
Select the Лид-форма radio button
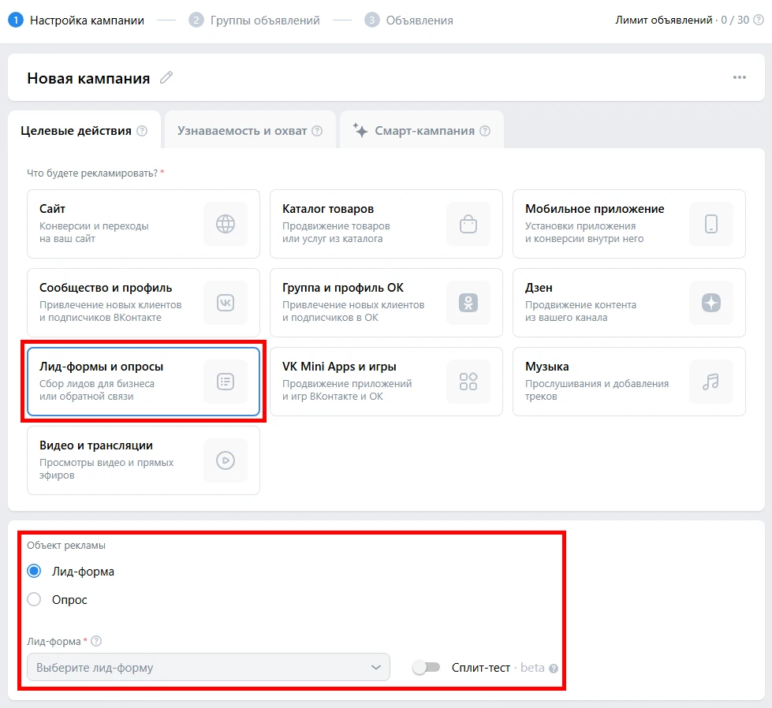pyautogui.click(x=34, y=571)
